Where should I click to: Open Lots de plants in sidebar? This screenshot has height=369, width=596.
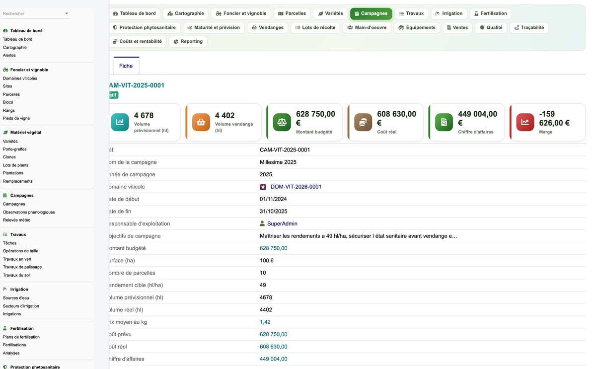pyautogui.click(x=16, y=165)
